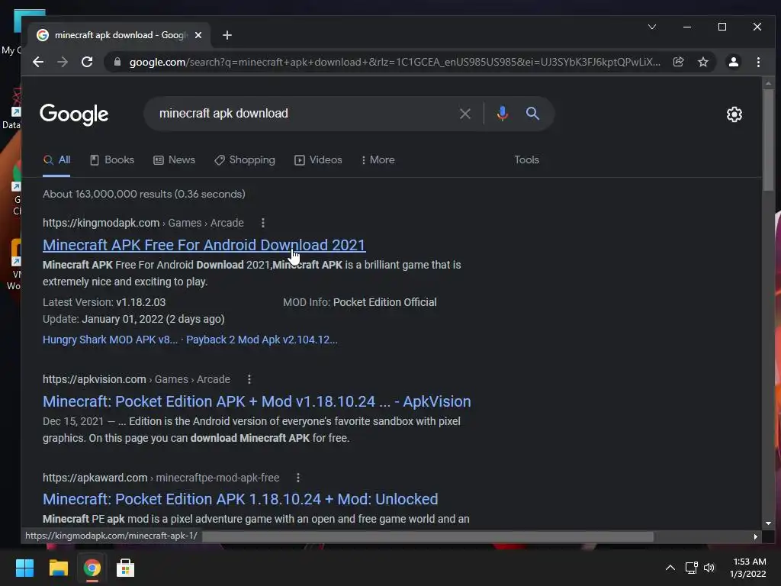Switch to Shopping results

pyautogui.click(x=245, y=160)
